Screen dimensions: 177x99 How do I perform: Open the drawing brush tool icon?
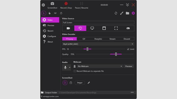122,13
